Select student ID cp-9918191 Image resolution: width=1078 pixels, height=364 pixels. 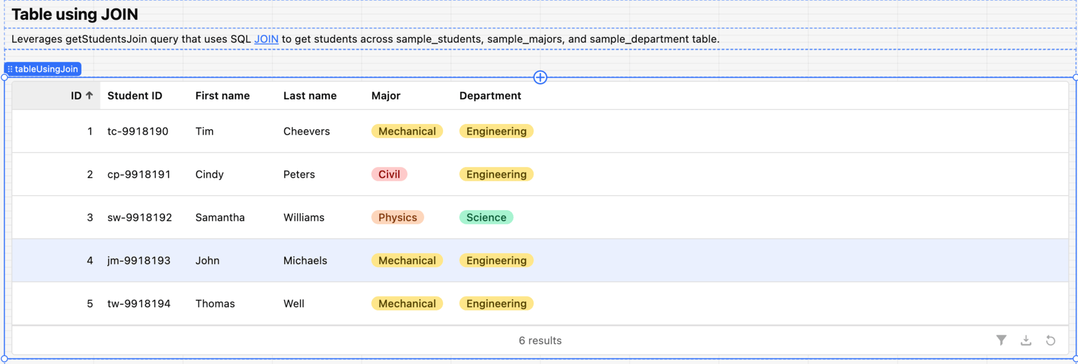click(x=139, y=174)
